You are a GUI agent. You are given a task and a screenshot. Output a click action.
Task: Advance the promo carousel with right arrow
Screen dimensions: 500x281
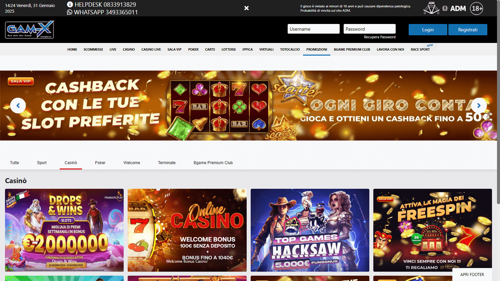click(479, 106)
